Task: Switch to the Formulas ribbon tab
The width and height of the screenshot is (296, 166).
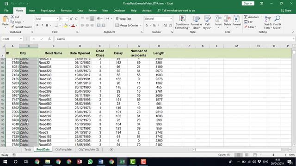Action: [x=66, y=11]
